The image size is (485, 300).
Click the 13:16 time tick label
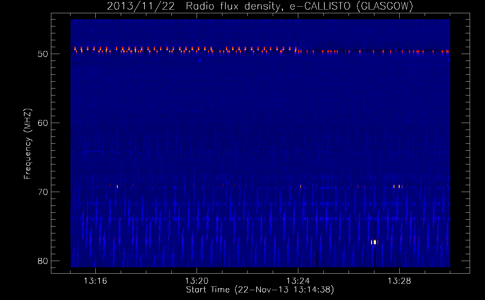[95, 281]
